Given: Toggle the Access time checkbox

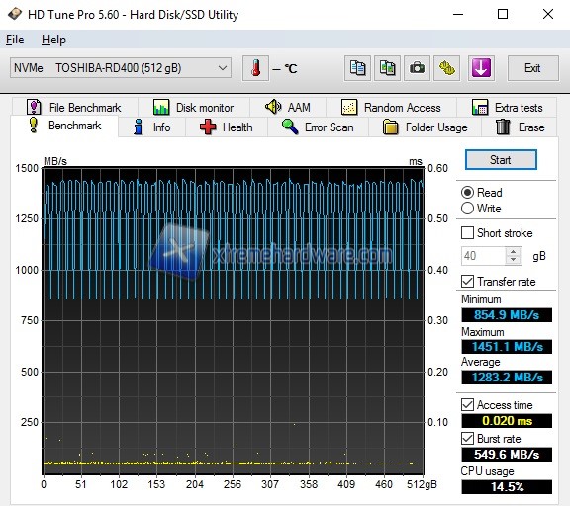Looking at the screenshot, I should pyautogui.click(x=467, y=405).
